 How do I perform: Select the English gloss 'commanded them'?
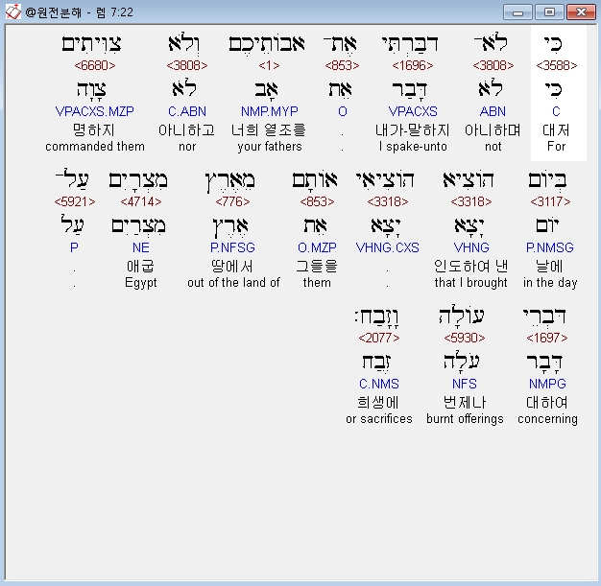(95, 147)
